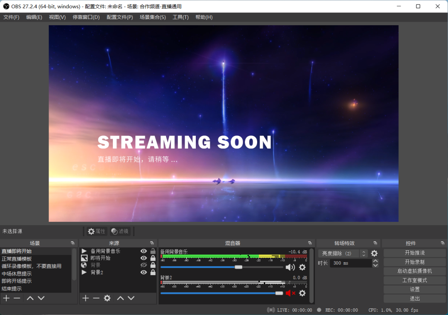Move selected scene down with arrow icon
This screenshot has width=448, height=315.
(x=41, y=298)
